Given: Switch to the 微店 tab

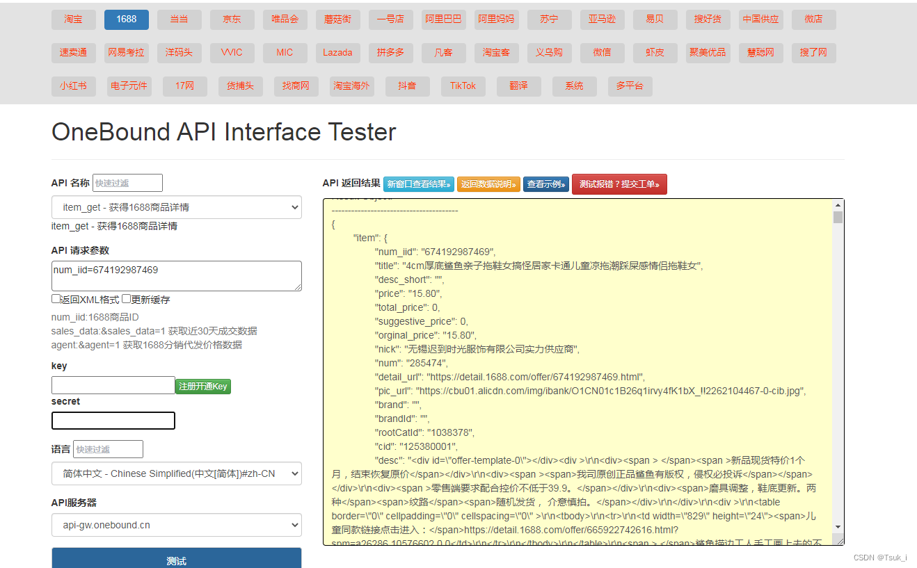Looking at the screenshot, I should (814, 19).
